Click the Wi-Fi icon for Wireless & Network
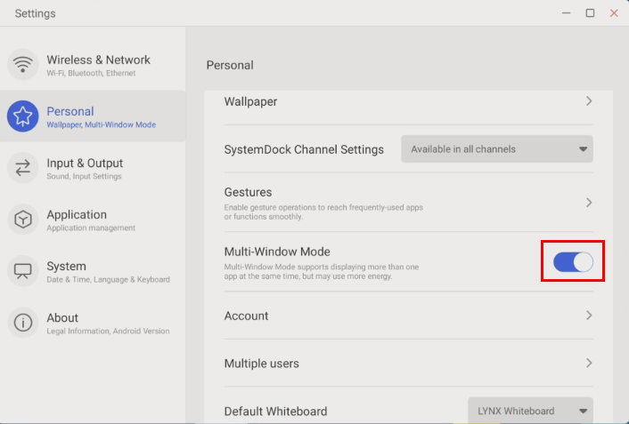 click(23, 65)
